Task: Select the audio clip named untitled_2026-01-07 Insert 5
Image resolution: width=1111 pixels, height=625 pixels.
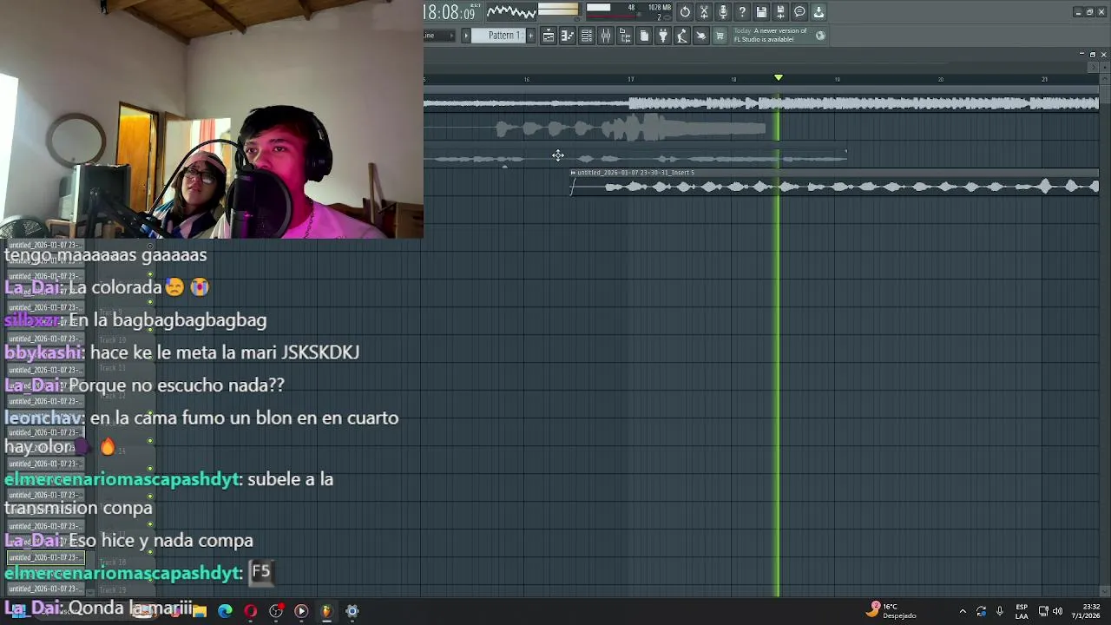Action: 835,182
